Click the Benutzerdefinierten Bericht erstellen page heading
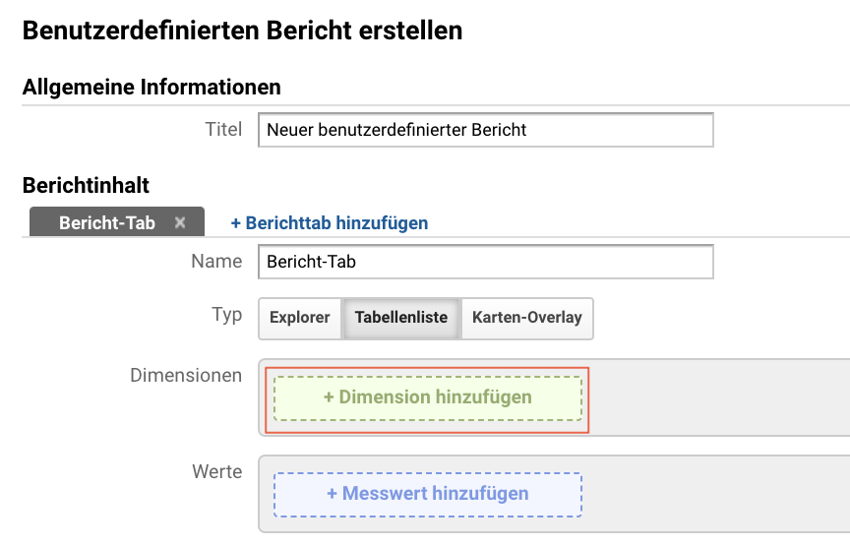 click(x=242, y=30)
